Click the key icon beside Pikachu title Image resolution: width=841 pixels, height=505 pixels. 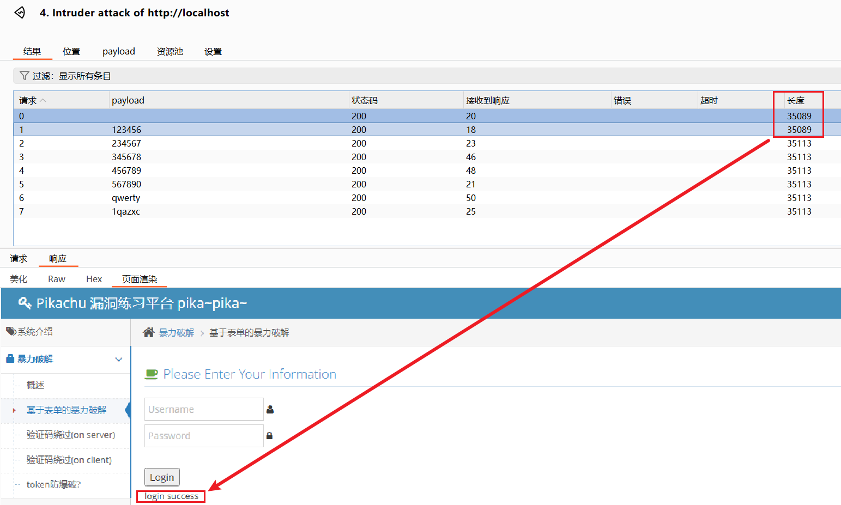25,302
